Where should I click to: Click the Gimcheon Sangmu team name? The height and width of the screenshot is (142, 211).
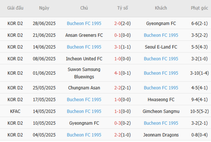coord(161,111)
